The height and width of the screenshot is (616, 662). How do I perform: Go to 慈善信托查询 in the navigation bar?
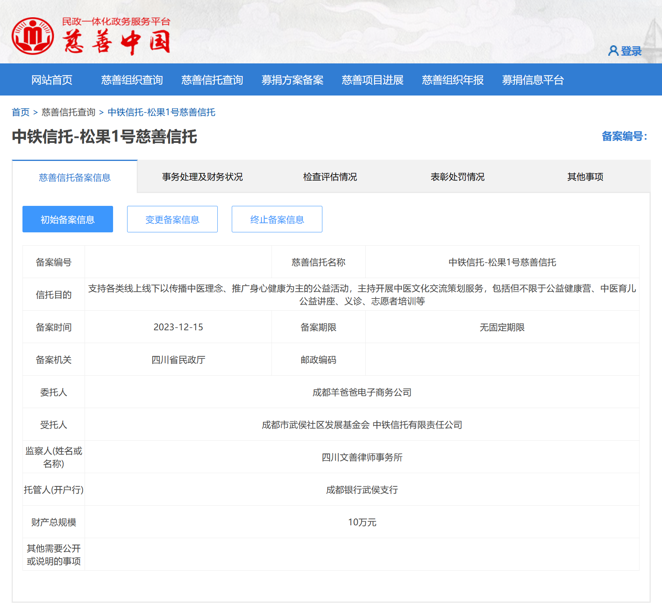(212, 80)
